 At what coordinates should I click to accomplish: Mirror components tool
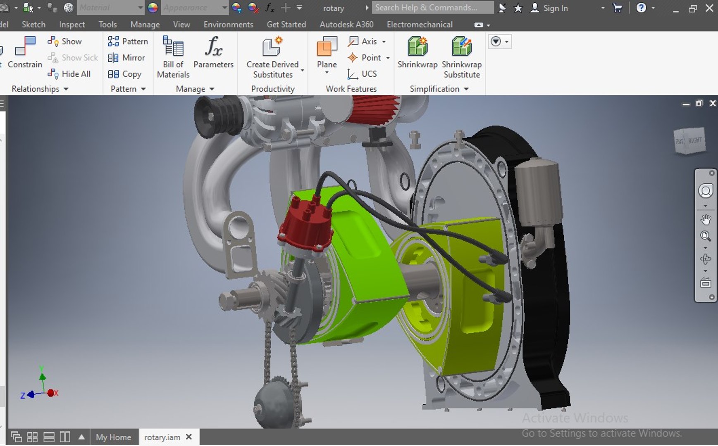tap(126, 58)
